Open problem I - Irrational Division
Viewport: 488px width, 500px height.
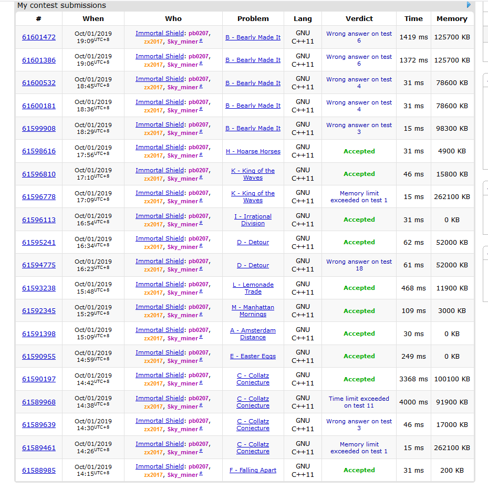point(253,220)
